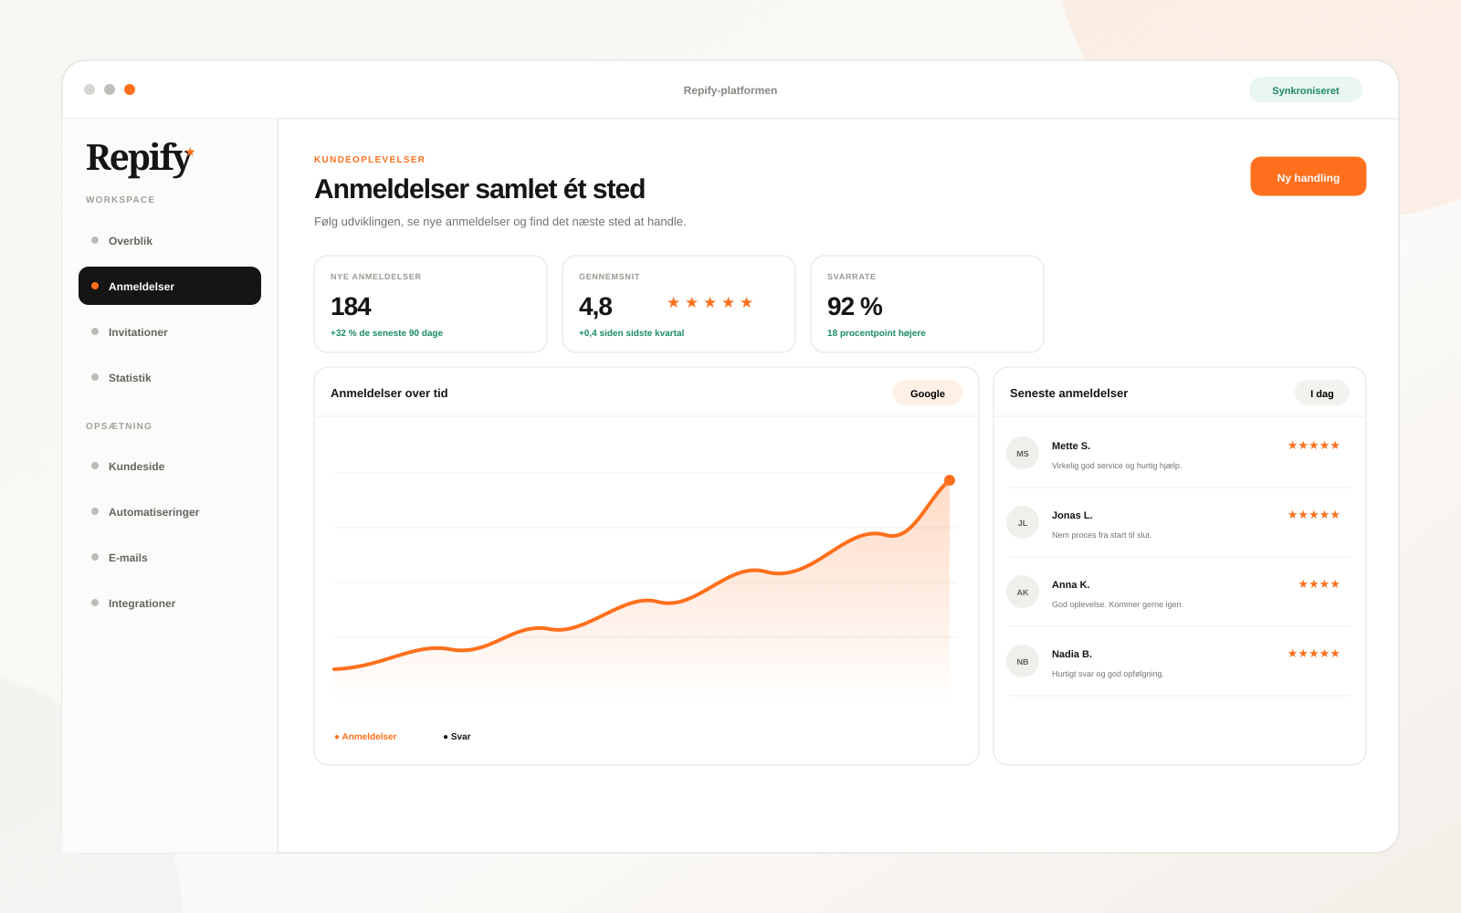Viewport: 1461px width, 913px height.
Task: Click the orange window control dot
Action: (130, 89)
